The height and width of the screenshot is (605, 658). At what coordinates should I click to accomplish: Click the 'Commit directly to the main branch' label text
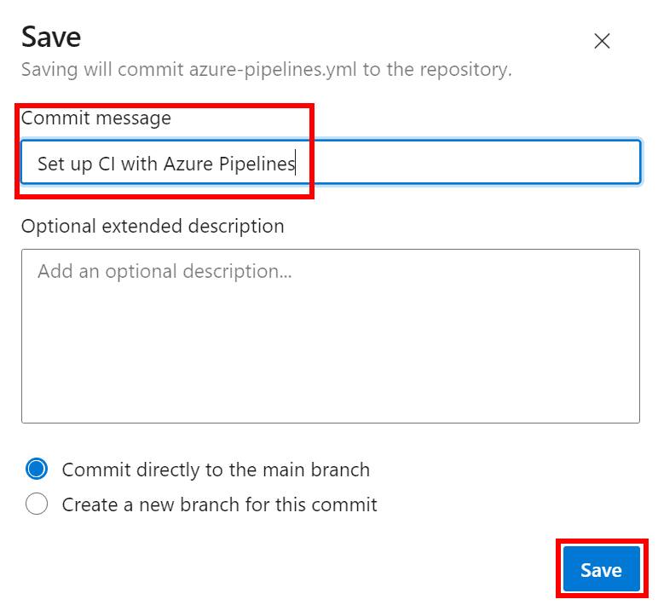216,470
